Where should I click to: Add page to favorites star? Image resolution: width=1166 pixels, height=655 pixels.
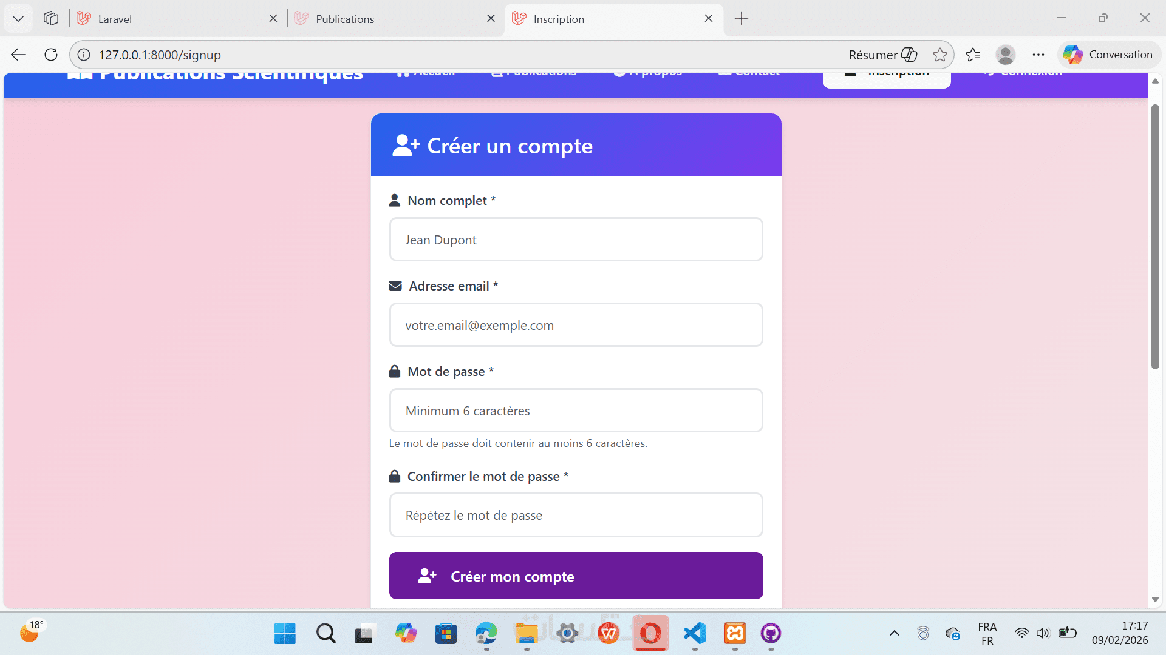pyautogui.click(x=939, y=55)
